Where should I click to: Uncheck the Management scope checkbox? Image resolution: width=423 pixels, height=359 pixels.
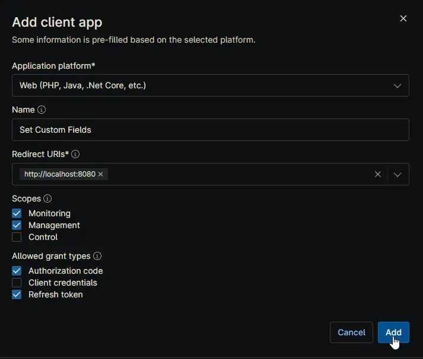point(17,225)
